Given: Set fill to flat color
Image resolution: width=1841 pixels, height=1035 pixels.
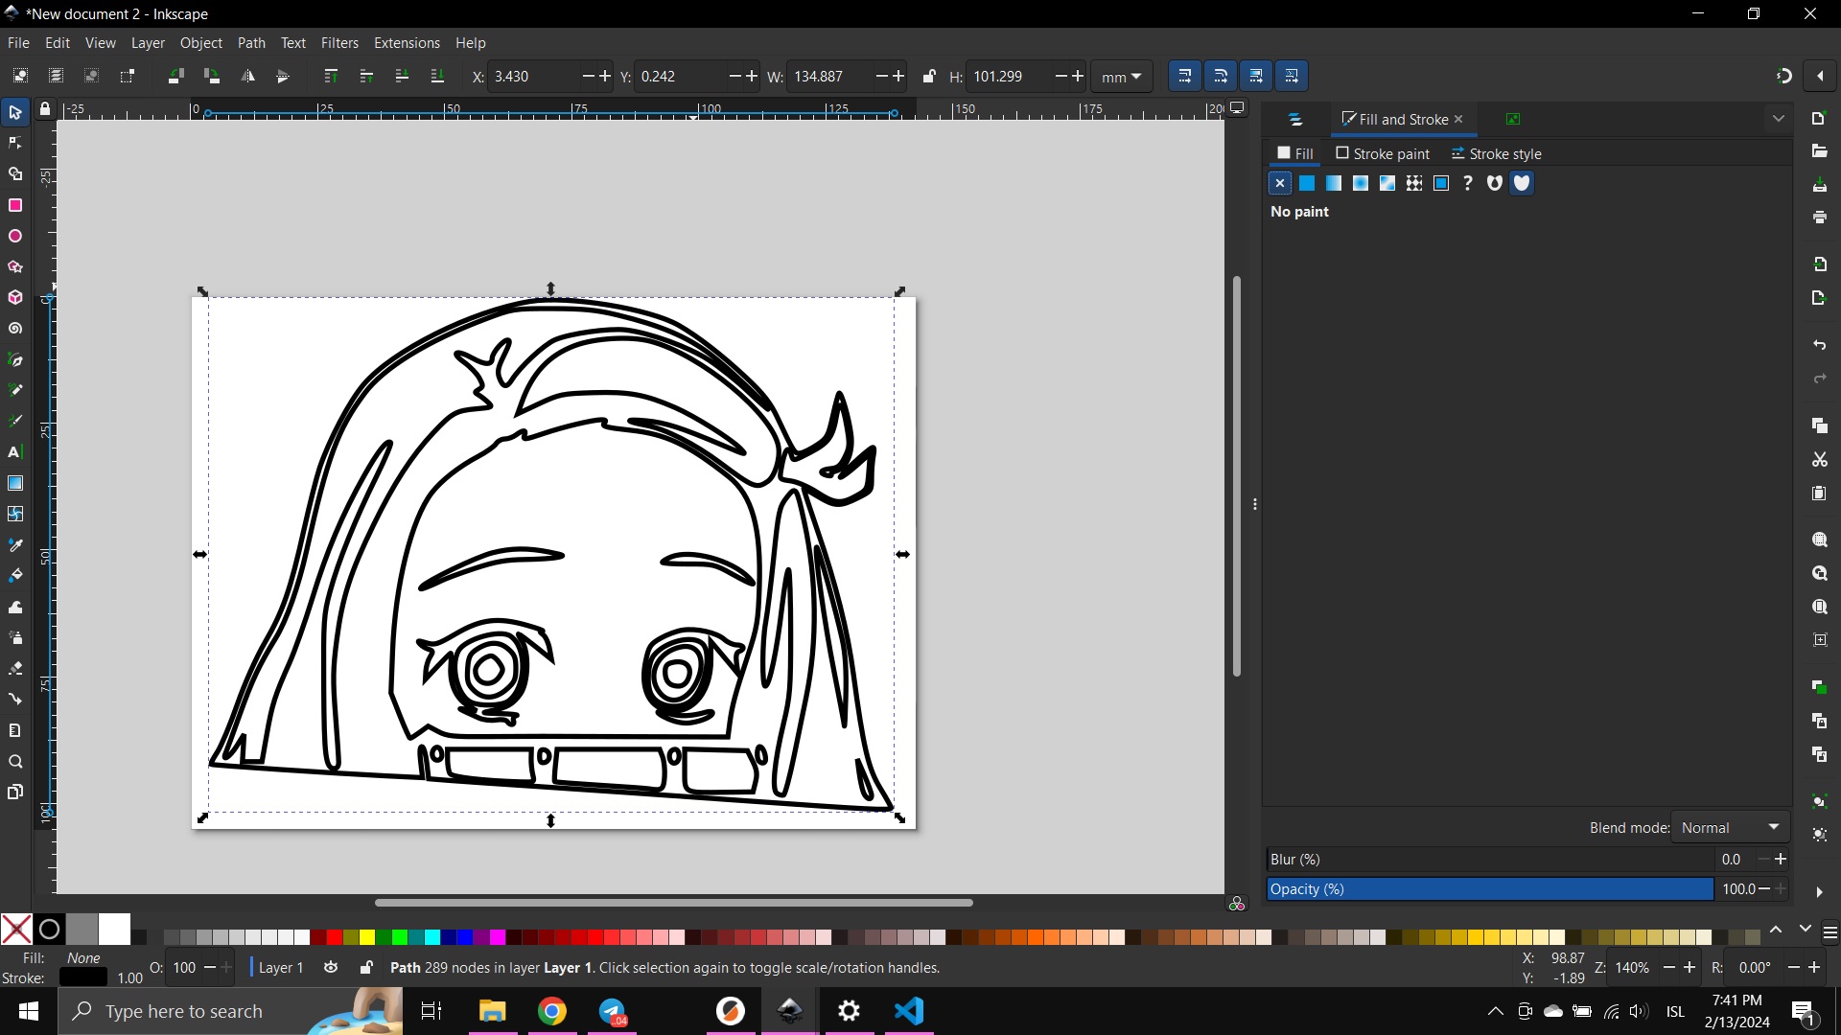Looking at the screenshot, I should coord(1307,183).
